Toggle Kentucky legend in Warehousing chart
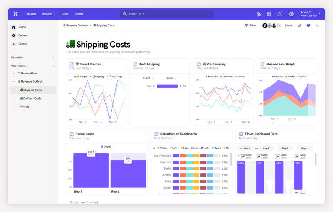333x212 pixels. click(x=211, y=77)
